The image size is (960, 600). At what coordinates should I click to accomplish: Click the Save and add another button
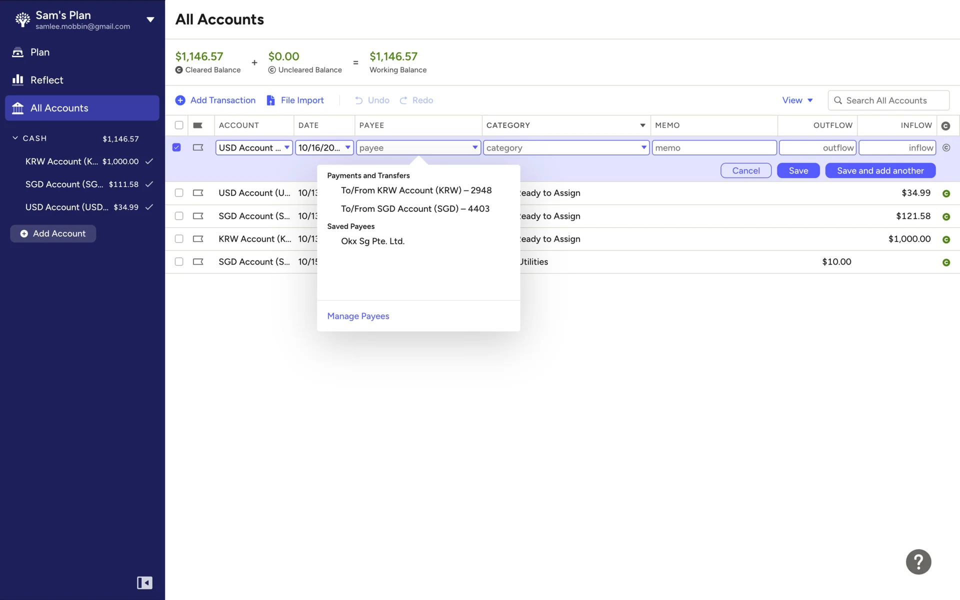pyautogui.click(x=880, y=170)
